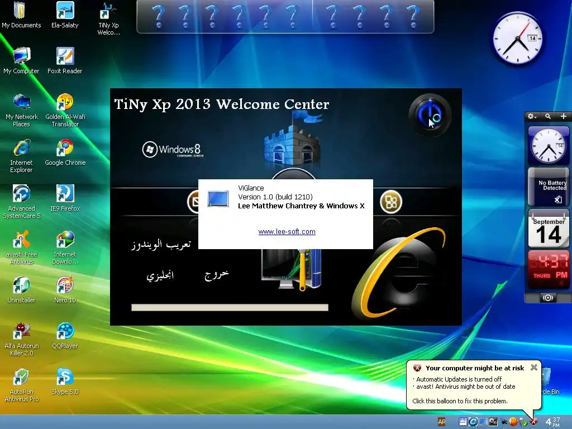The height and width of the screenshot is (429, 572).
Task: Open the sidebar gear settings dropdown
Action: (532, 116)
